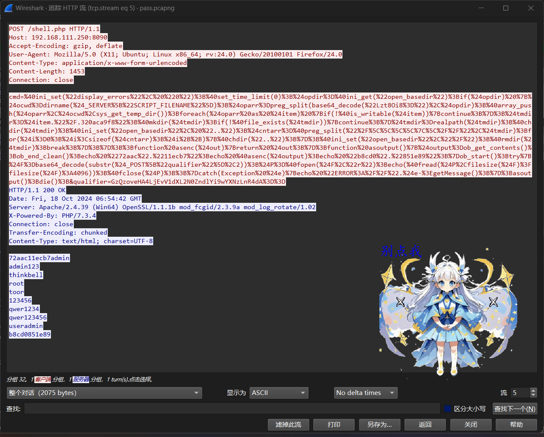Screen dimensions: 544x437
Task: Click the 'root' entry in response
Action: tap(17, 283)
